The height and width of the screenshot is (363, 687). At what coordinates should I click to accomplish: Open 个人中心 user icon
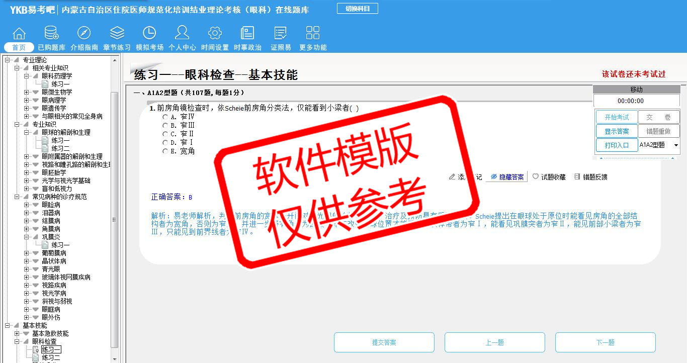click(x=182, y=34)
